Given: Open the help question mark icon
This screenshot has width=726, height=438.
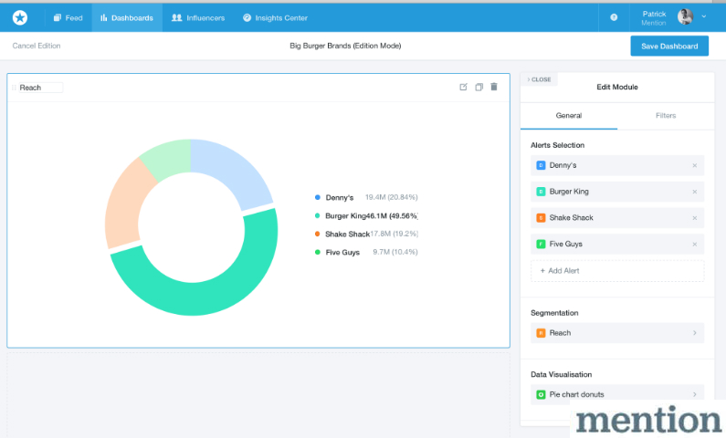Looking at the screenshot, I should point(614,17).
